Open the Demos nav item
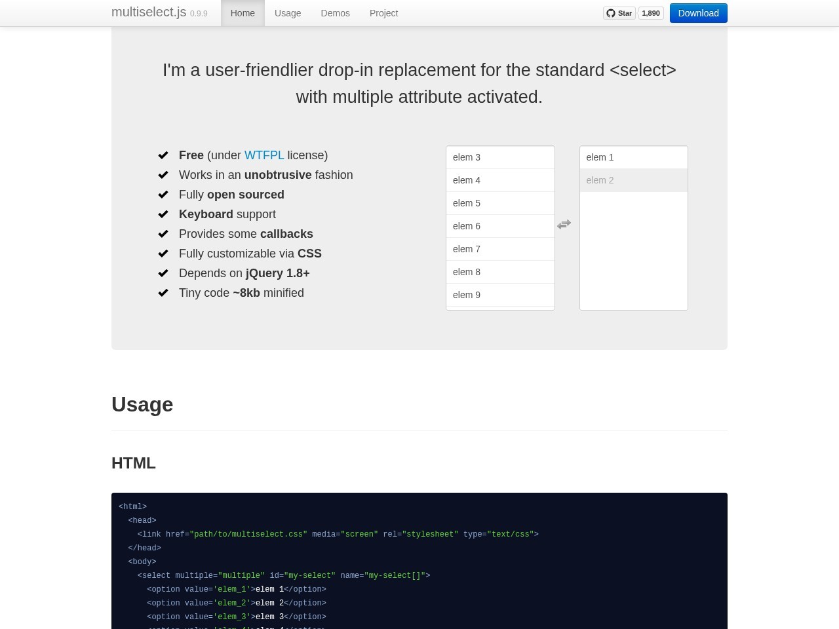The width and height of the screenshot is (839, 629). [335, 13]
